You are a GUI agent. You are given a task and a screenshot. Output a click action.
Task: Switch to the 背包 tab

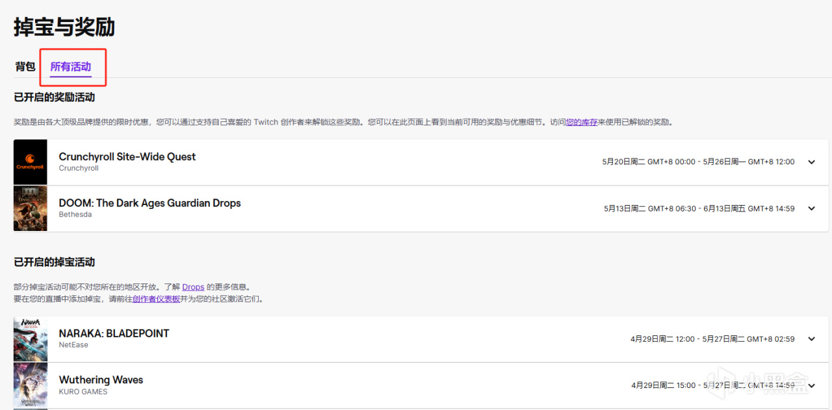pos(25,66)
